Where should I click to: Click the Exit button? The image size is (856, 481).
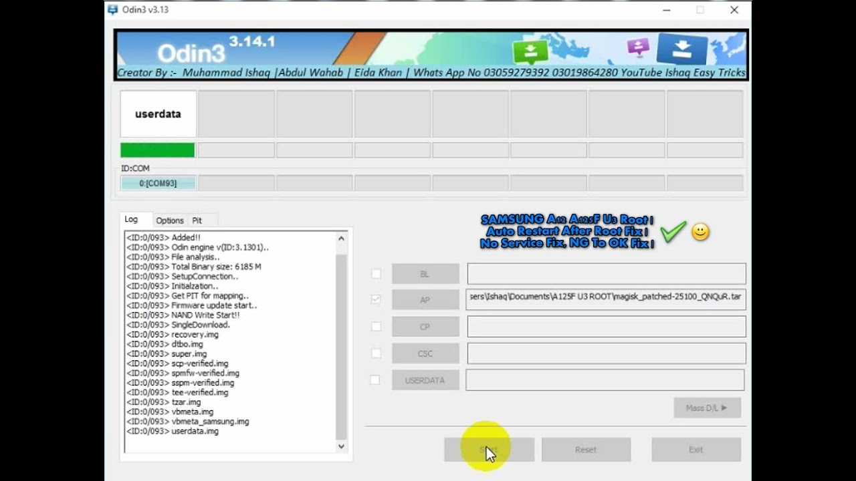coord(696,450)
